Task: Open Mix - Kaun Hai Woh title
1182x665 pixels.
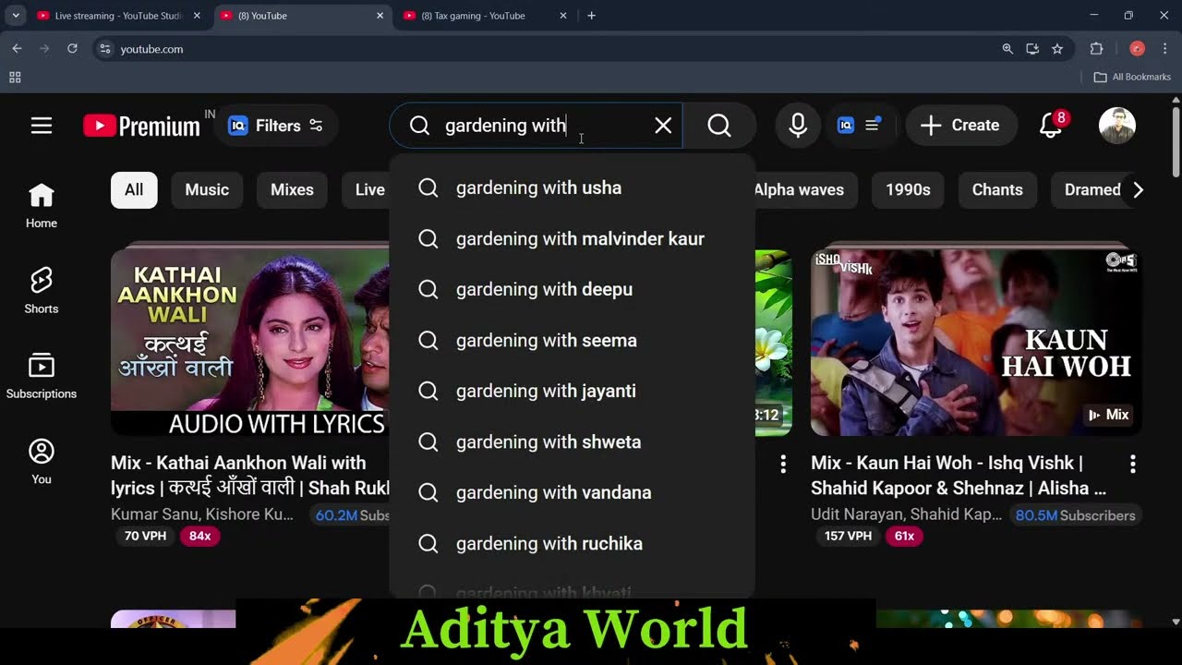Action: [x=959, y=475]
